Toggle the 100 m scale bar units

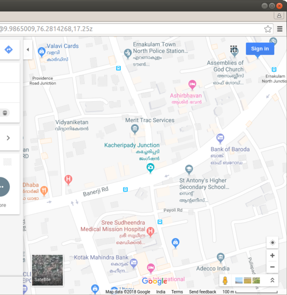coord(250,292)
